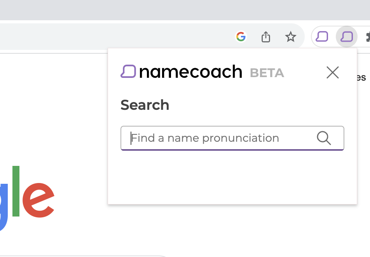Open the first Namecoach extension icon
Screen dimensions: 370x257
[x=322, y=37]
